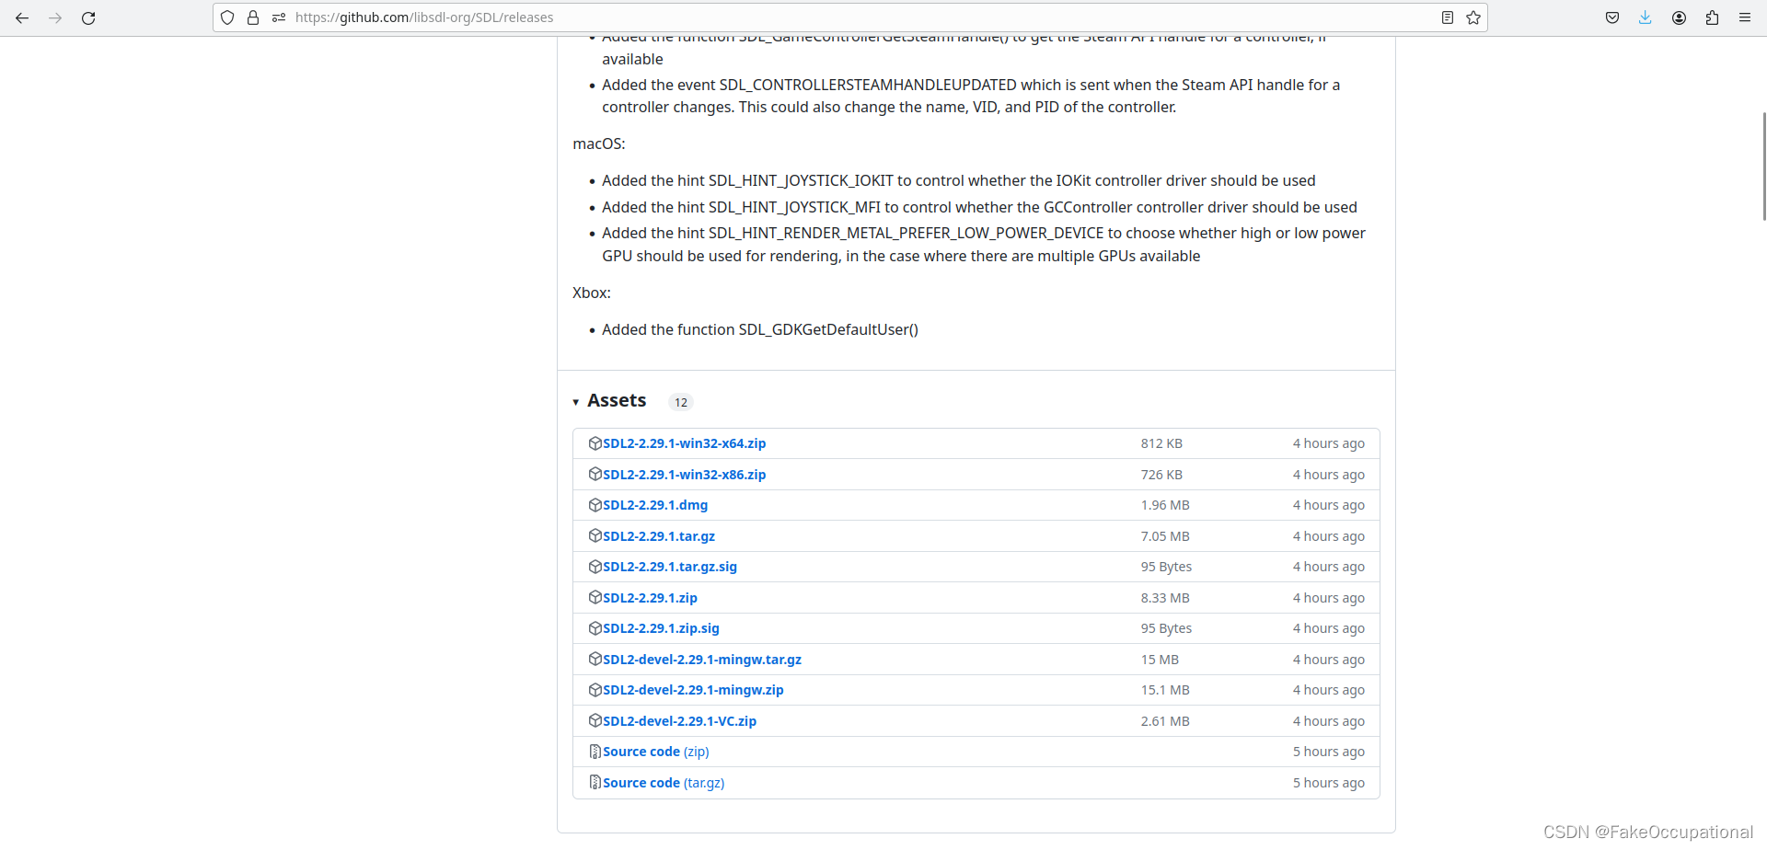Click the 726 KB size value
The image size is (1767, 850).
pos(1161,475)
